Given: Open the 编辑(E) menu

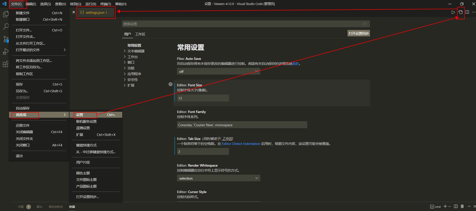Looking at the screenshot, I should [31, 4].
